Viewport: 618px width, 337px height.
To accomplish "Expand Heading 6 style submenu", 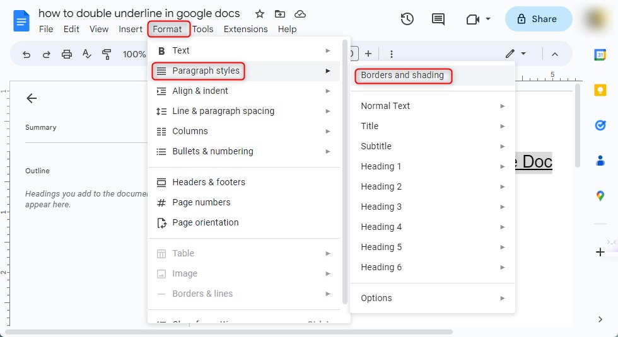I will pyautogui.click(x=433, y=267).
